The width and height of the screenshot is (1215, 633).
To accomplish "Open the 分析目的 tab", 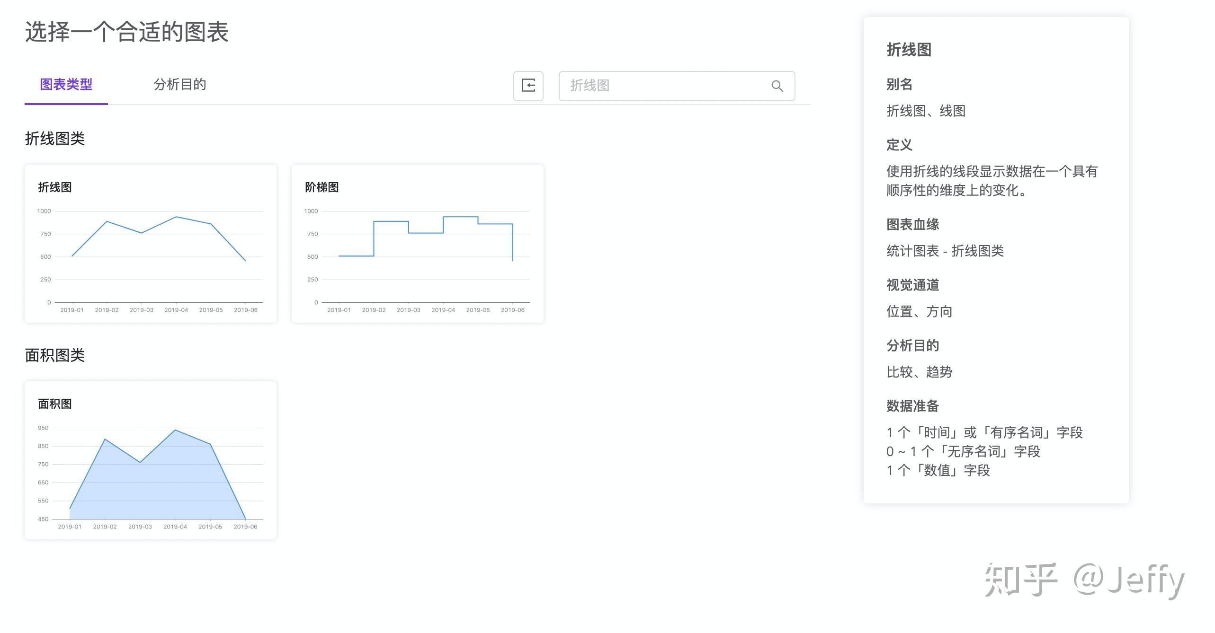I will coord(179,85).
